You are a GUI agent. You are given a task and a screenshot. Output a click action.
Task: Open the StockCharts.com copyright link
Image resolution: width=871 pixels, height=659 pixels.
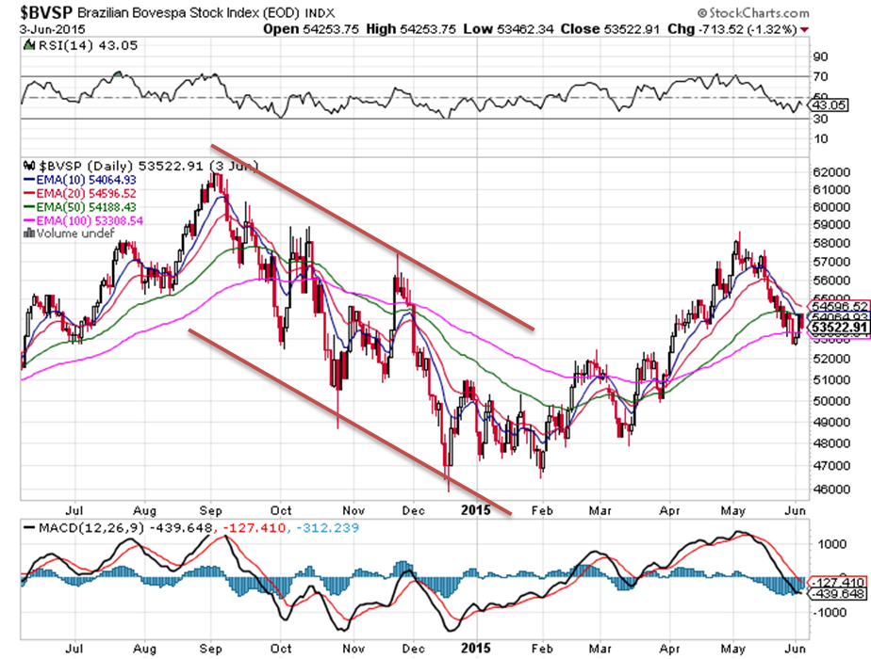[x=755, y=14]
